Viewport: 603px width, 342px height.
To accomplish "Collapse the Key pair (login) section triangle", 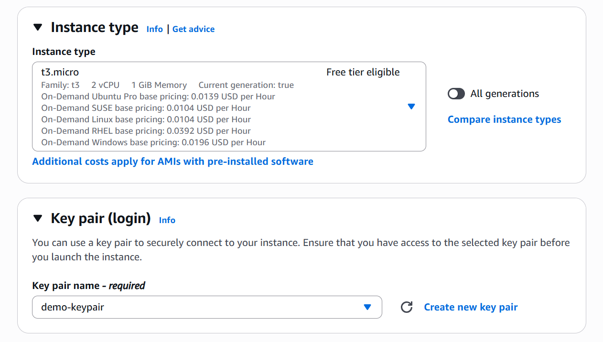I will [x=38, y=219].
